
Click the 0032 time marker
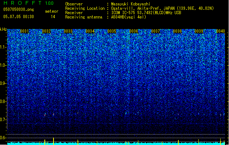click(x=46, y=31)
